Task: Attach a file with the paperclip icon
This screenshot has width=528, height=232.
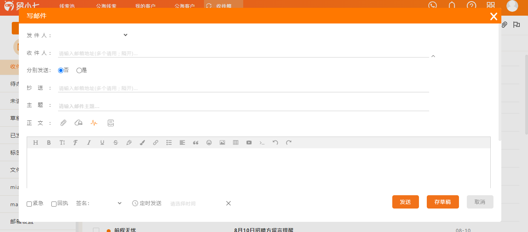Action: coord(63,123)
